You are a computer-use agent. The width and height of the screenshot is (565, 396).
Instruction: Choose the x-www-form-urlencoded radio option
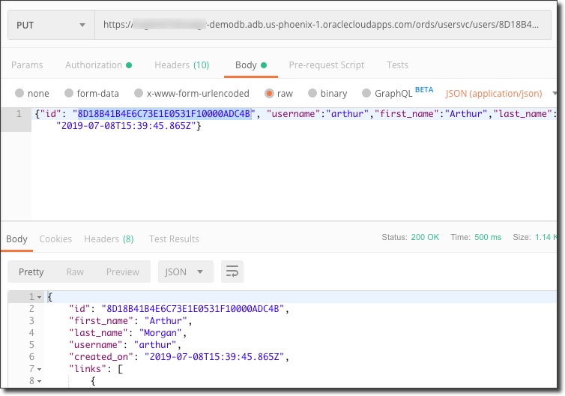(139, 94)
